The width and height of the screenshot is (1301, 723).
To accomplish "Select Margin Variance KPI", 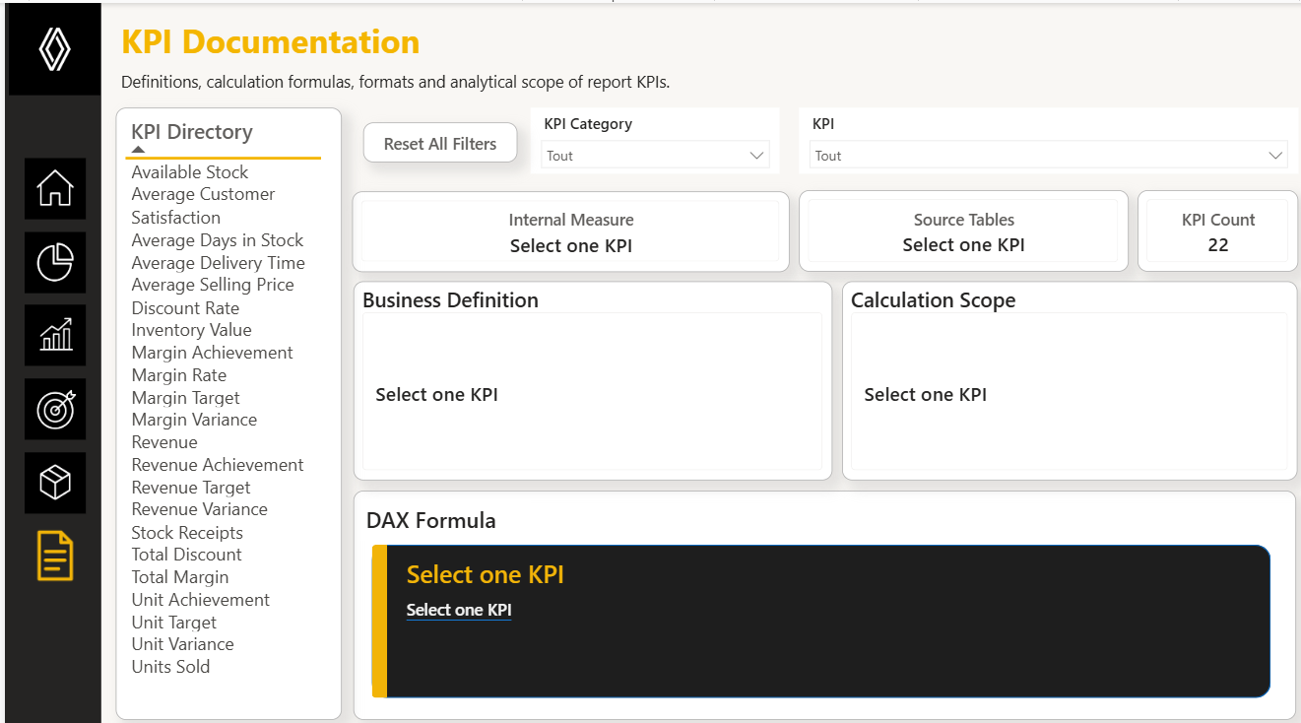I will click(x=194, y=420).
